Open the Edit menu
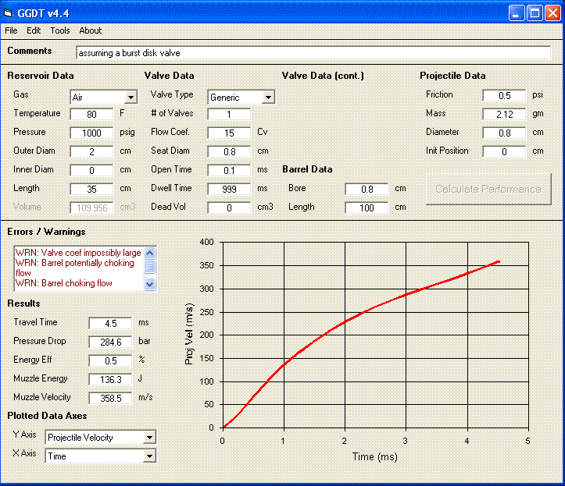This screenshot has width=565, height=486. [34, 30]
